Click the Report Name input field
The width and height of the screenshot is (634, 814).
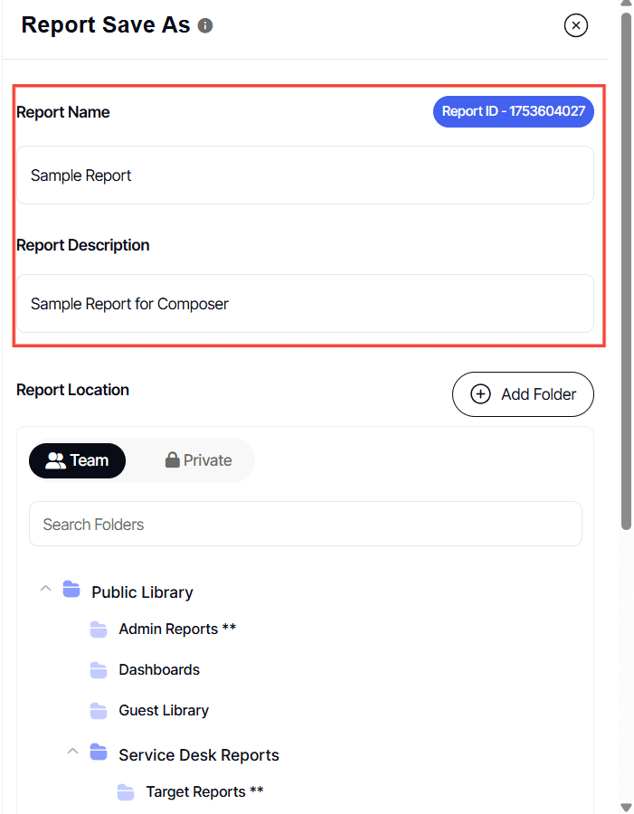pos(305,175)
